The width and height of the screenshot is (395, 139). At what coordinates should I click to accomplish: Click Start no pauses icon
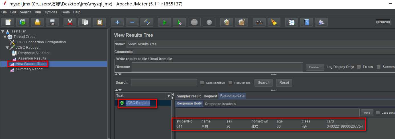tap(179, 22)
